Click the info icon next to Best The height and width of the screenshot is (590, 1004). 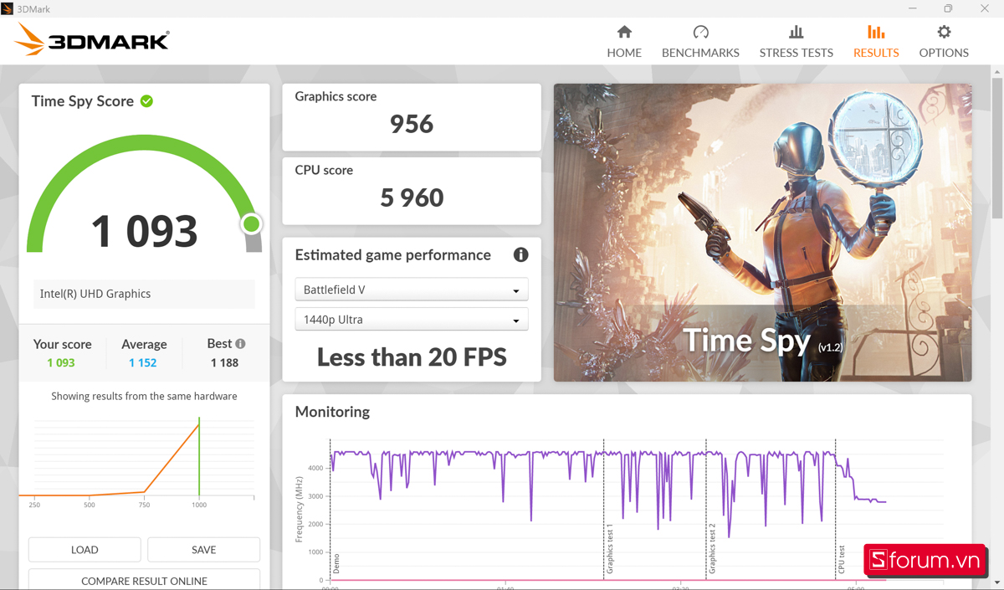coord(239,343)
